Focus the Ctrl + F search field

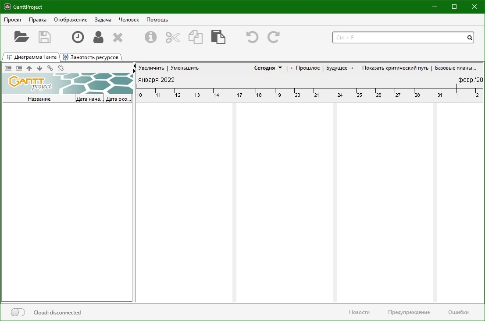coord(399,37)
